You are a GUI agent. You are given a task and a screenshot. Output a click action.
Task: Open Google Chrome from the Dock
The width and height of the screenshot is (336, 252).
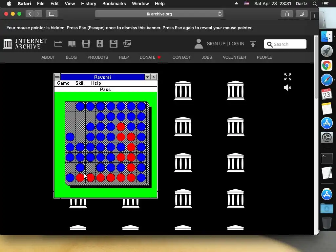click(x=326, y=65)
